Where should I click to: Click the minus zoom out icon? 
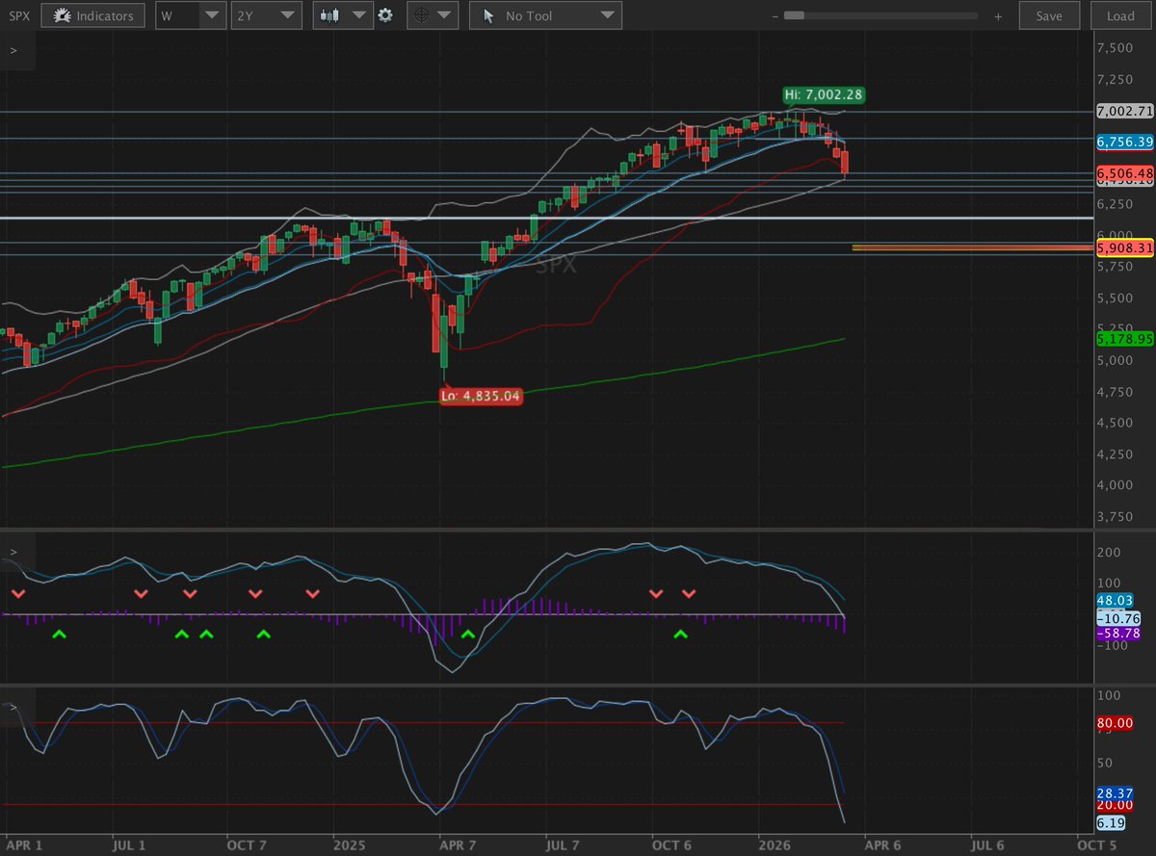point(775,16)
